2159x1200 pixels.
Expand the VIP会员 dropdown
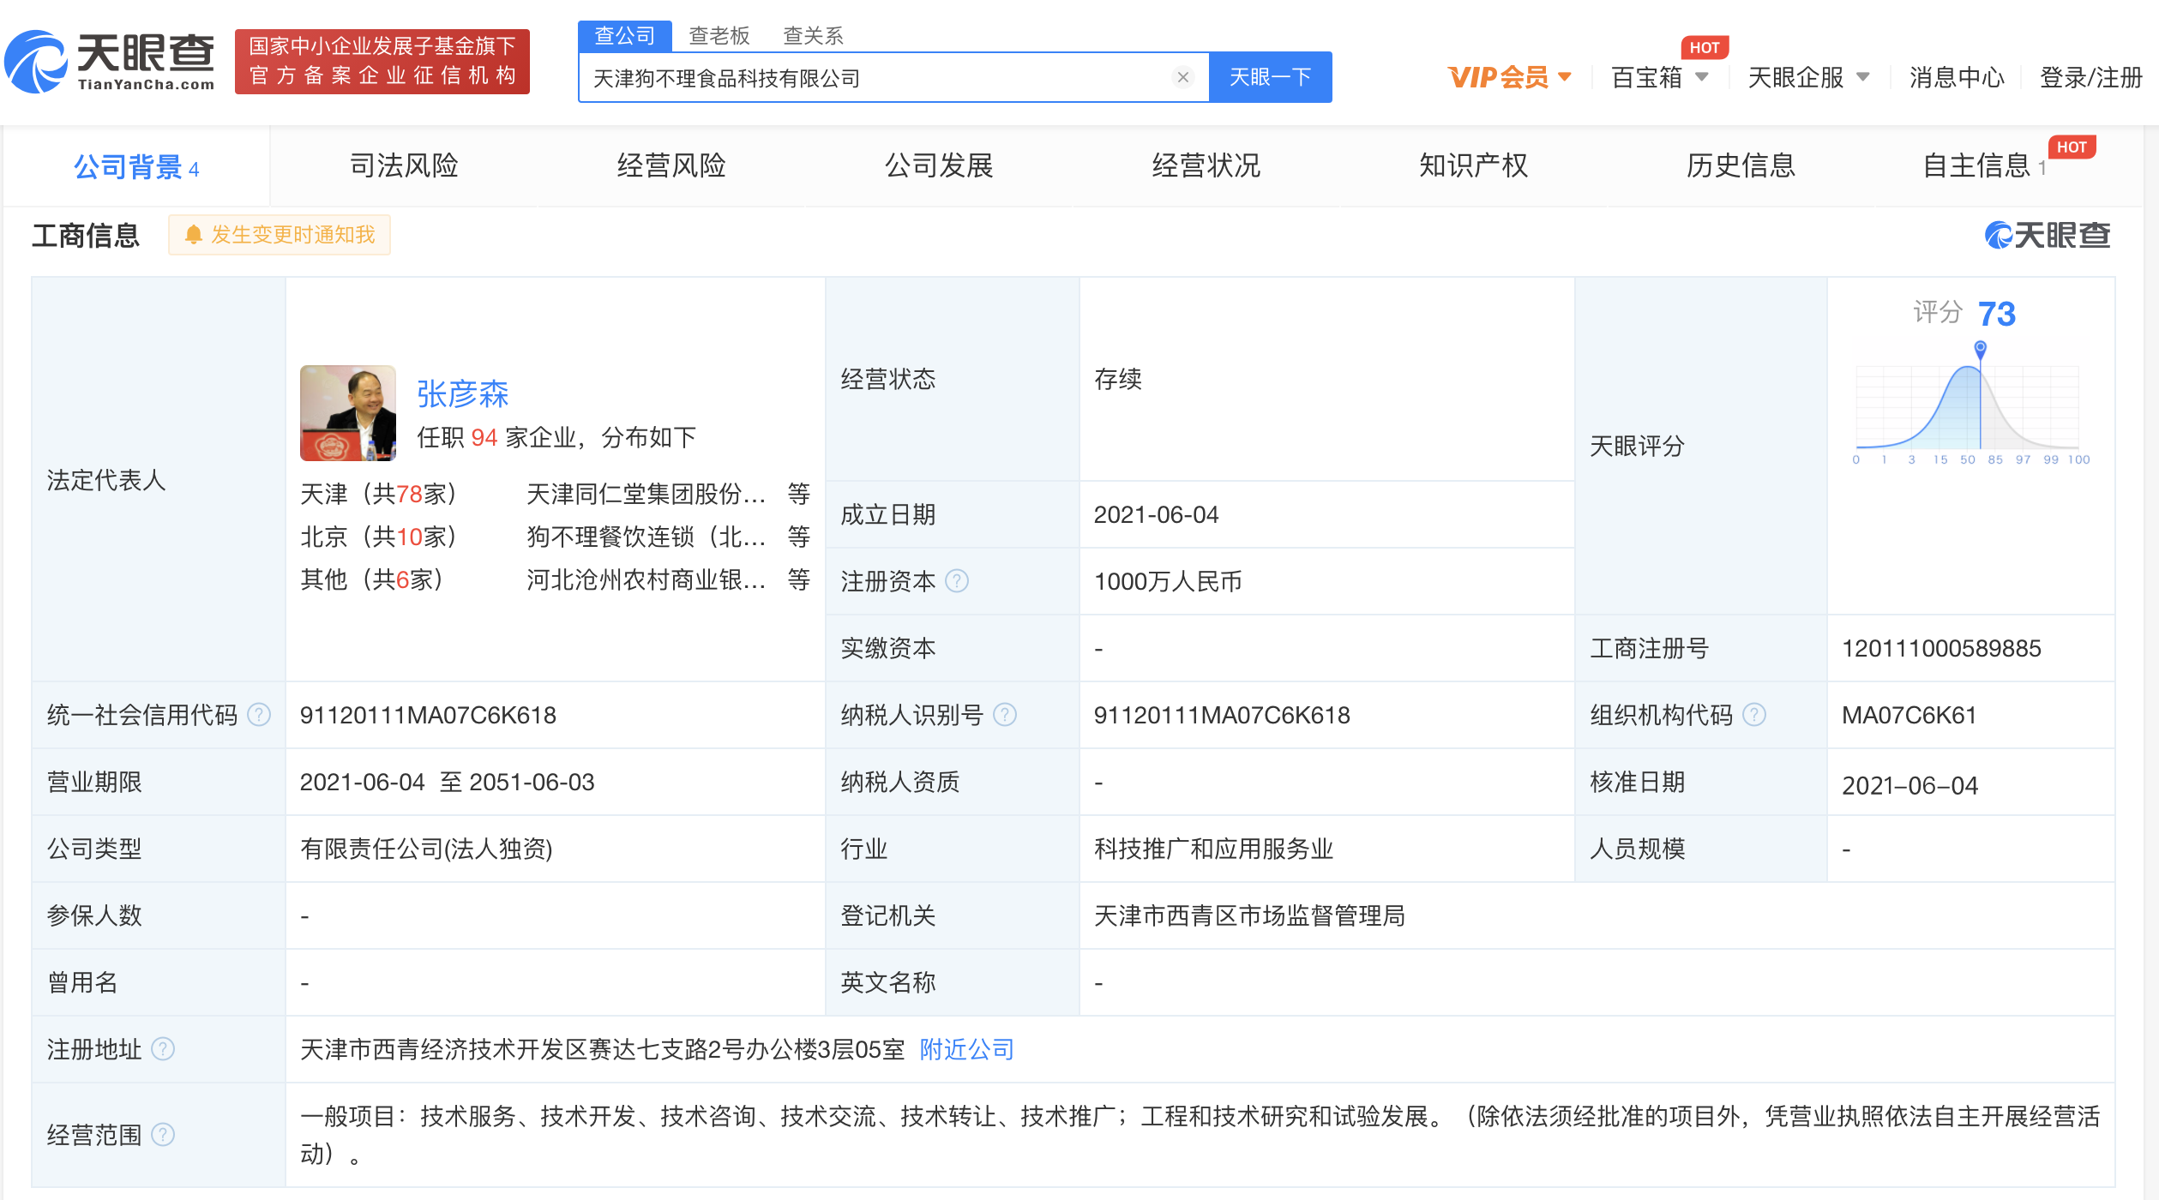pos(1509,77)
